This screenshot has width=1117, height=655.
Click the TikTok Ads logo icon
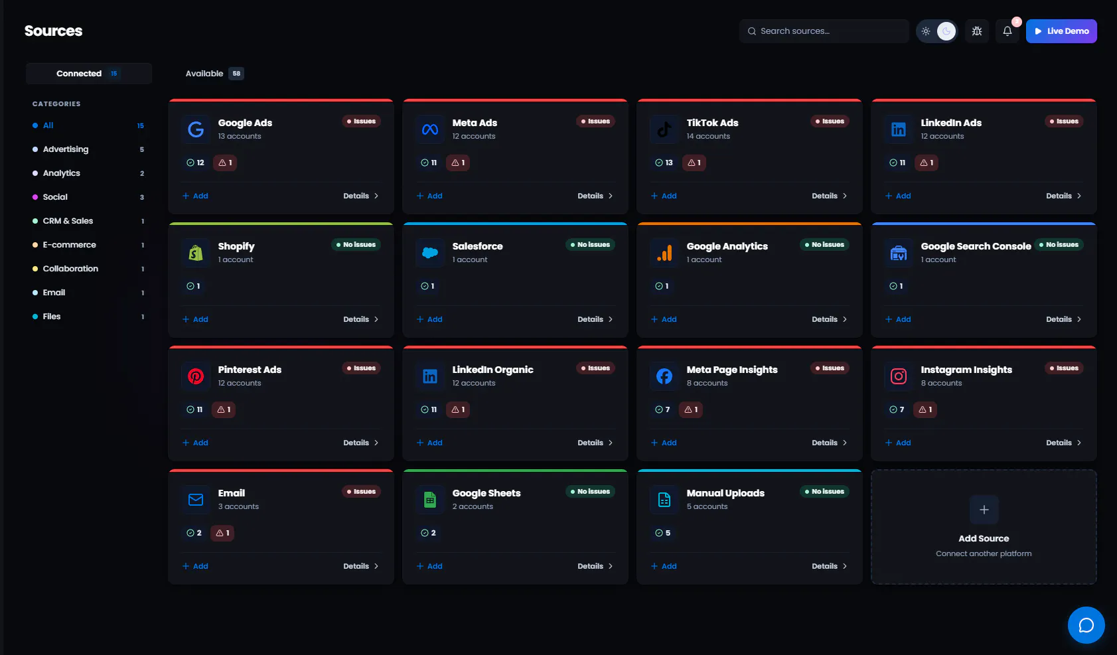tap(664, 129)
